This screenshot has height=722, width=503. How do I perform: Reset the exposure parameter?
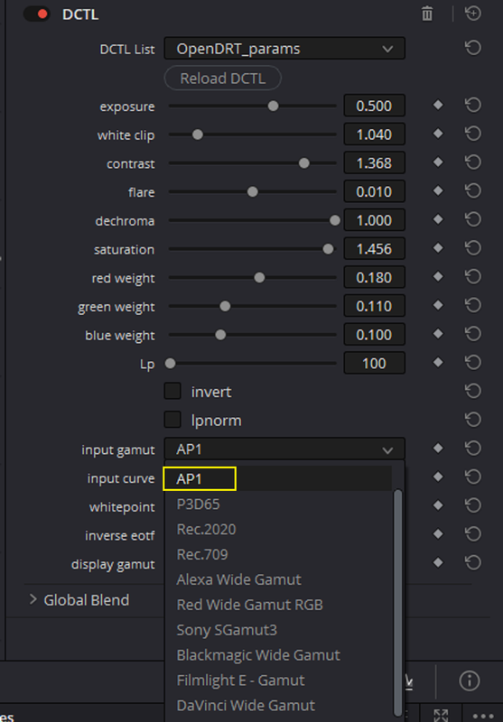473,106
